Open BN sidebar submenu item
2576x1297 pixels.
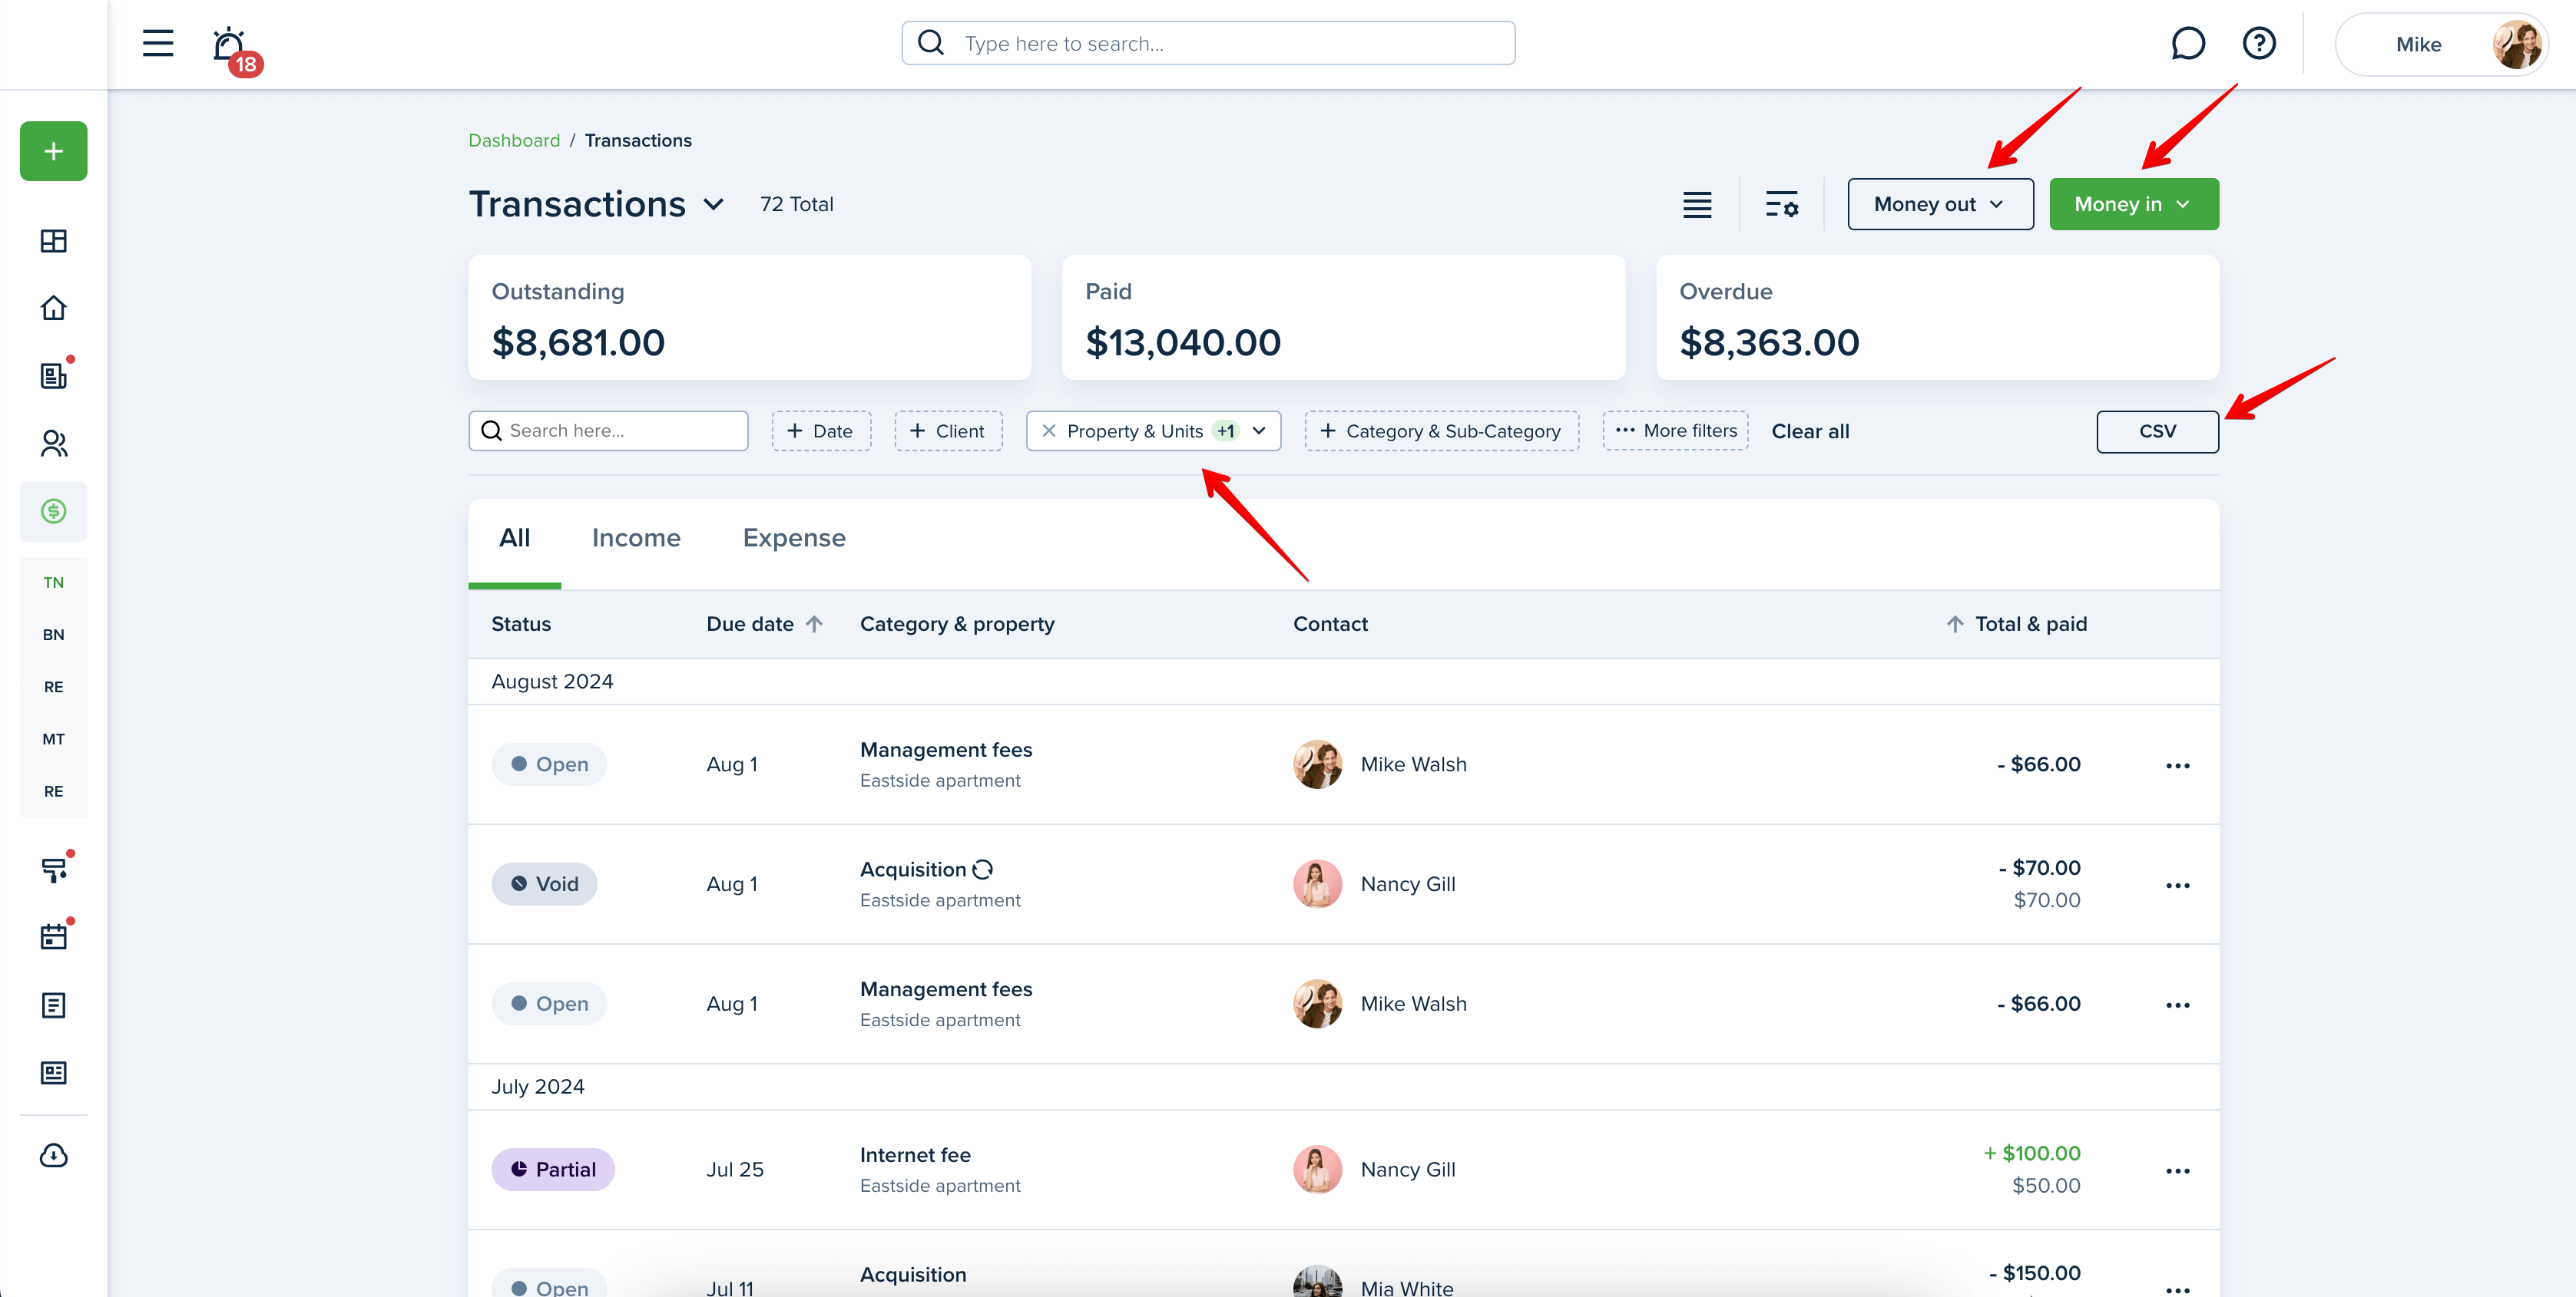coord(54,635)
